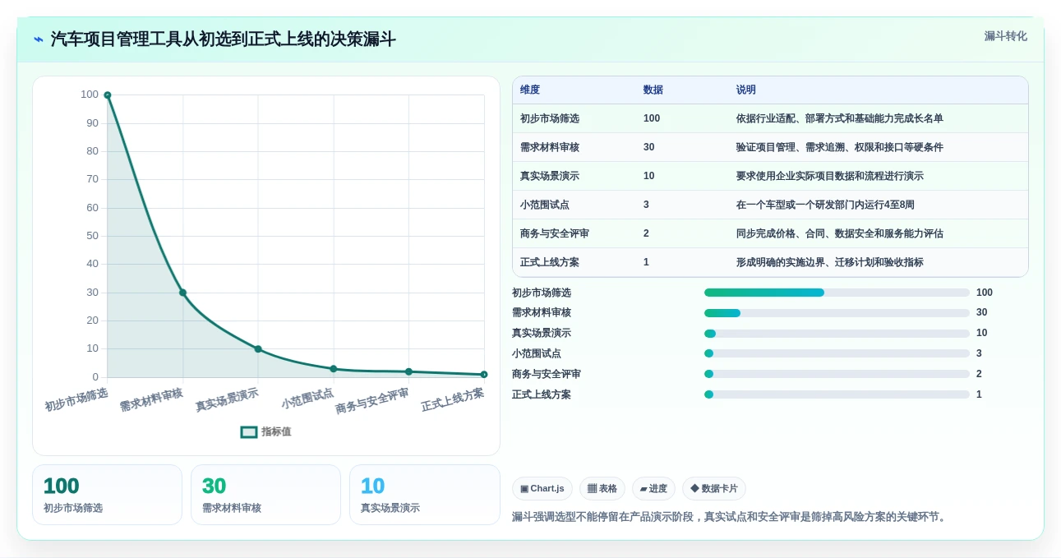The height and width of the screenshot is (558, 1061).
Task: Click the progress label 小范围试点 in the bar list
Action: click(x=537, y=353)
